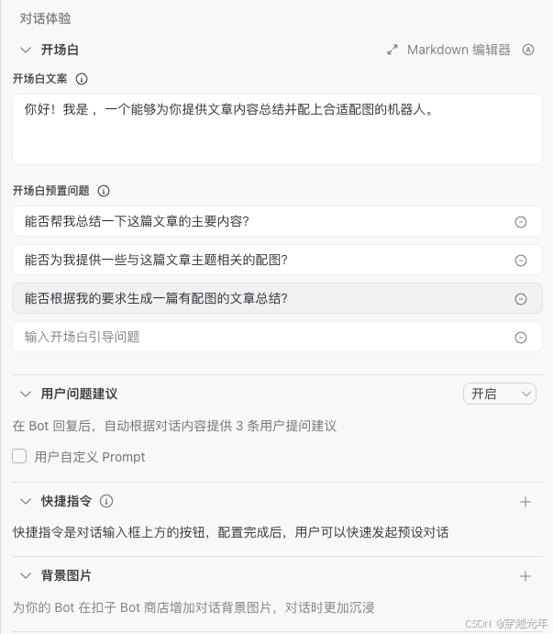The width and height of the screenshot is (553, 634).
Task: Enable the 用户自定义 Prompt checkbox
Action: 19,456
